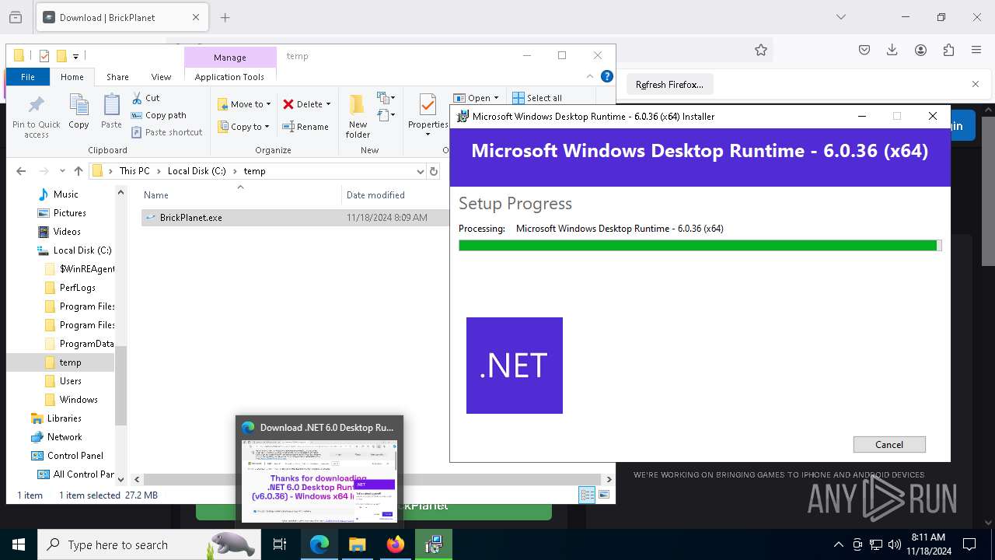
Task: Switch to the View ribbon tab
Action: [x=161, y=77]
